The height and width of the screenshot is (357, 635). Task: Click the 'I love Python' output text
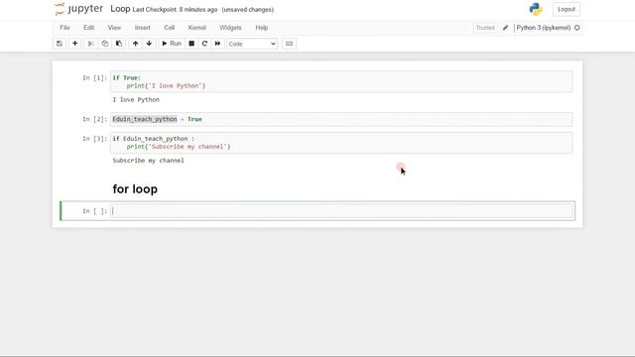point(136,99)
